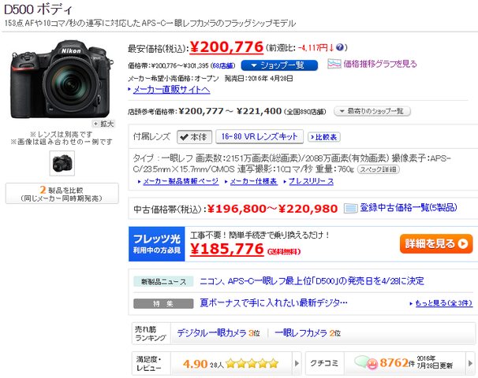The height and width of the screenshot is (378, 478).
Task: Click the lowest price ¥200,776 link
Action: [x=226, y=47]
